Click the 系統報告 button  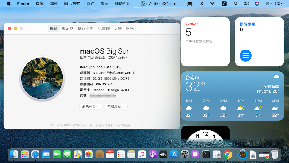[x=91, y=107]
